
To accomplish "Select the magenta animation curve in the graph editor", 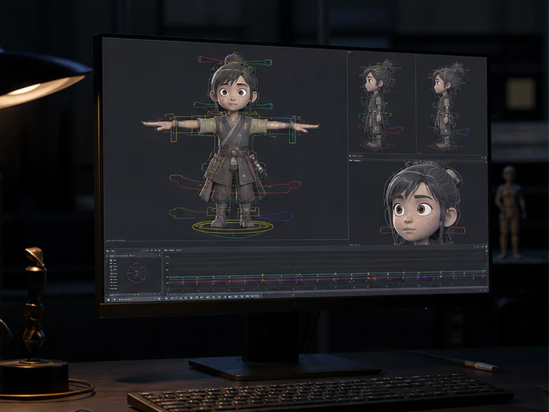I will click(328, 280).
